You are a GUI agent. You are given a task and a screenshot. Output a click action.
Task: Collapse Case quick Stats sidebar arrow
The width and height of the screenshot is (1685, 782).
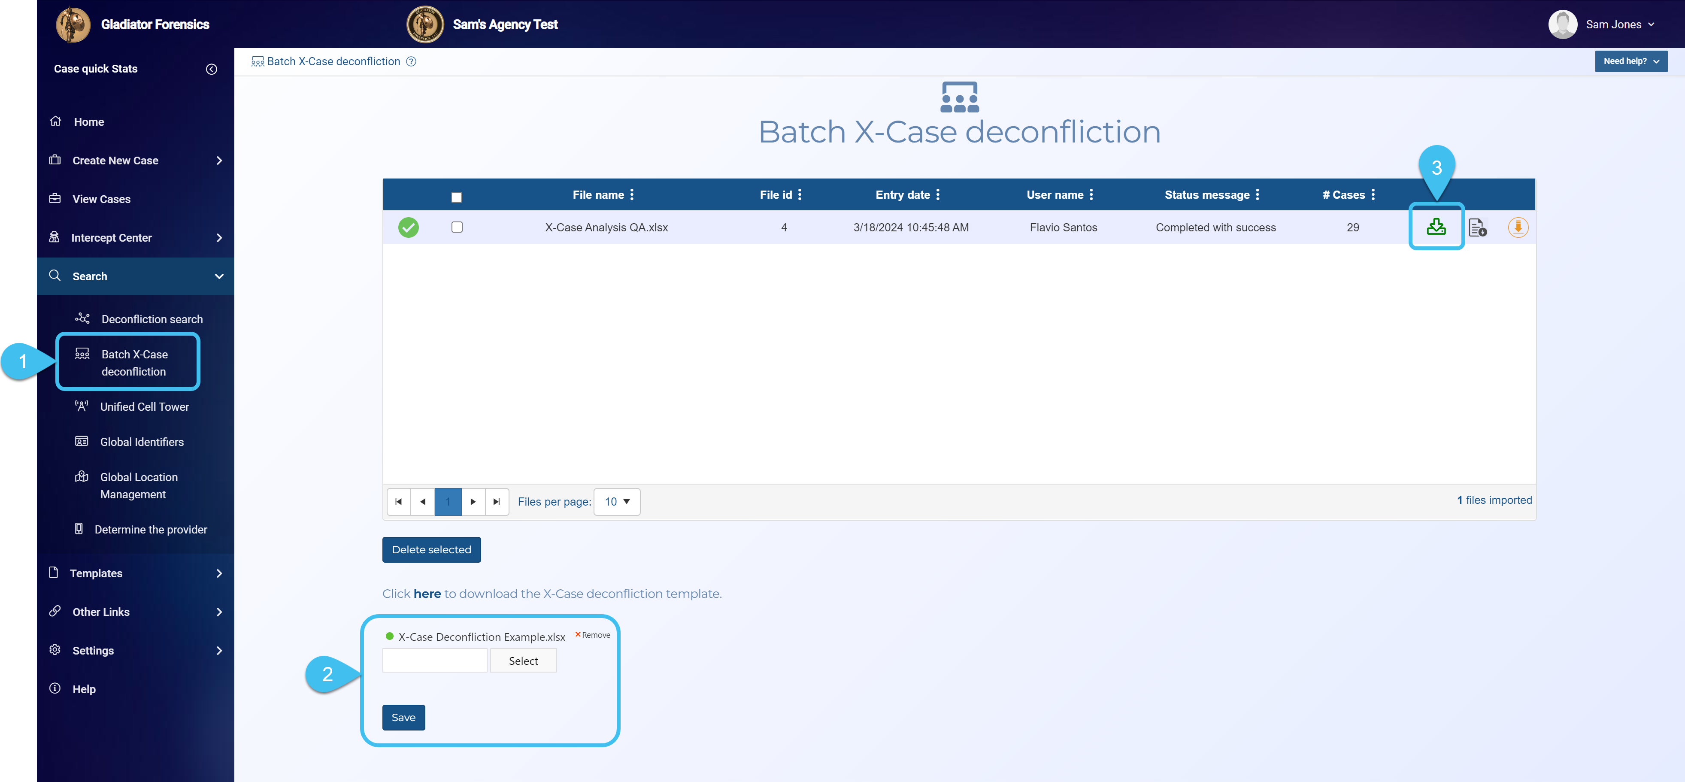tap(211, 70)
